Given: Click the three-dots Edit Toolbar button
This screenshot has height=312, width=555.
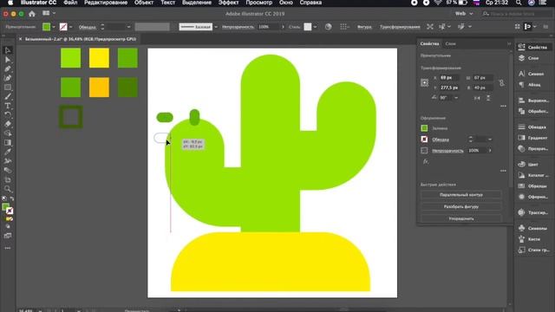Looking at the screenshot, I should tap(8, 248).
